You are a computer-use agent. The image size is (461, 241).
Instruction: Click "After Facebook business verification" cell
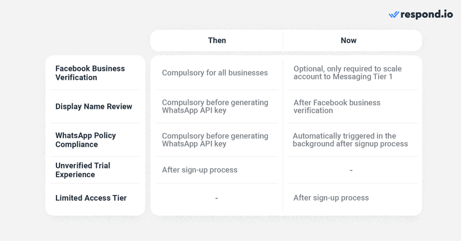click(337, 106)
